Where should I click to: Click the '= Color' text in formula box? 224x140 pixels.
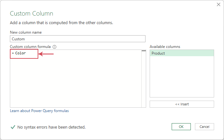click(19, 53)
